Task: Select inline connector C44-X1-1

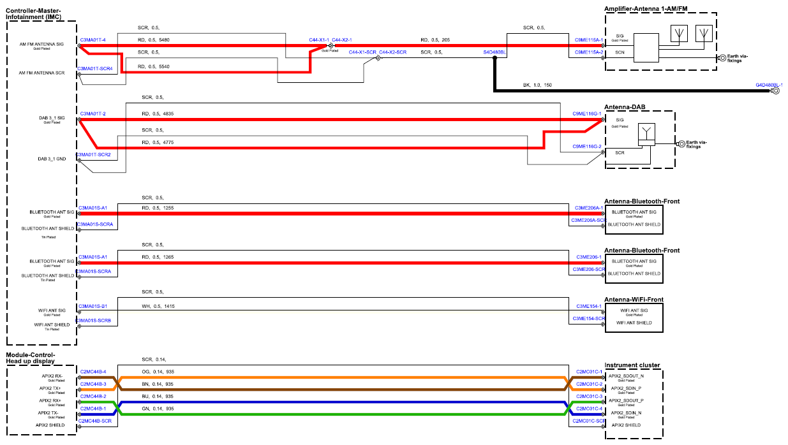Action: [319, 40]
